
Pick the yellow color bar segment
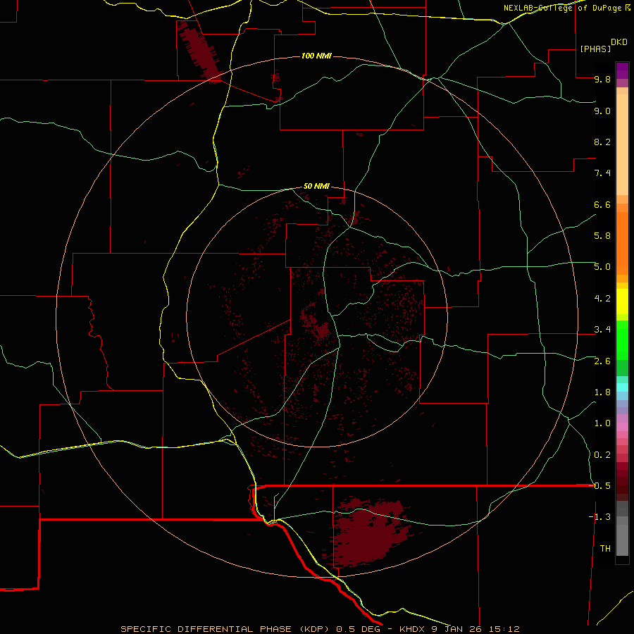click(622, 302)
